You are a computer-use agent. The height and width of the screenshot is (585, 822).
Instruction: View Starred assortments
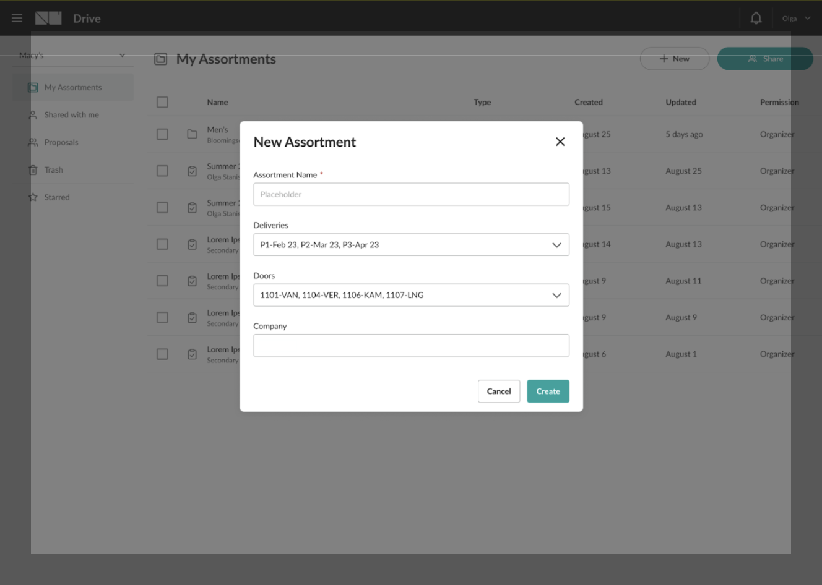56,197
